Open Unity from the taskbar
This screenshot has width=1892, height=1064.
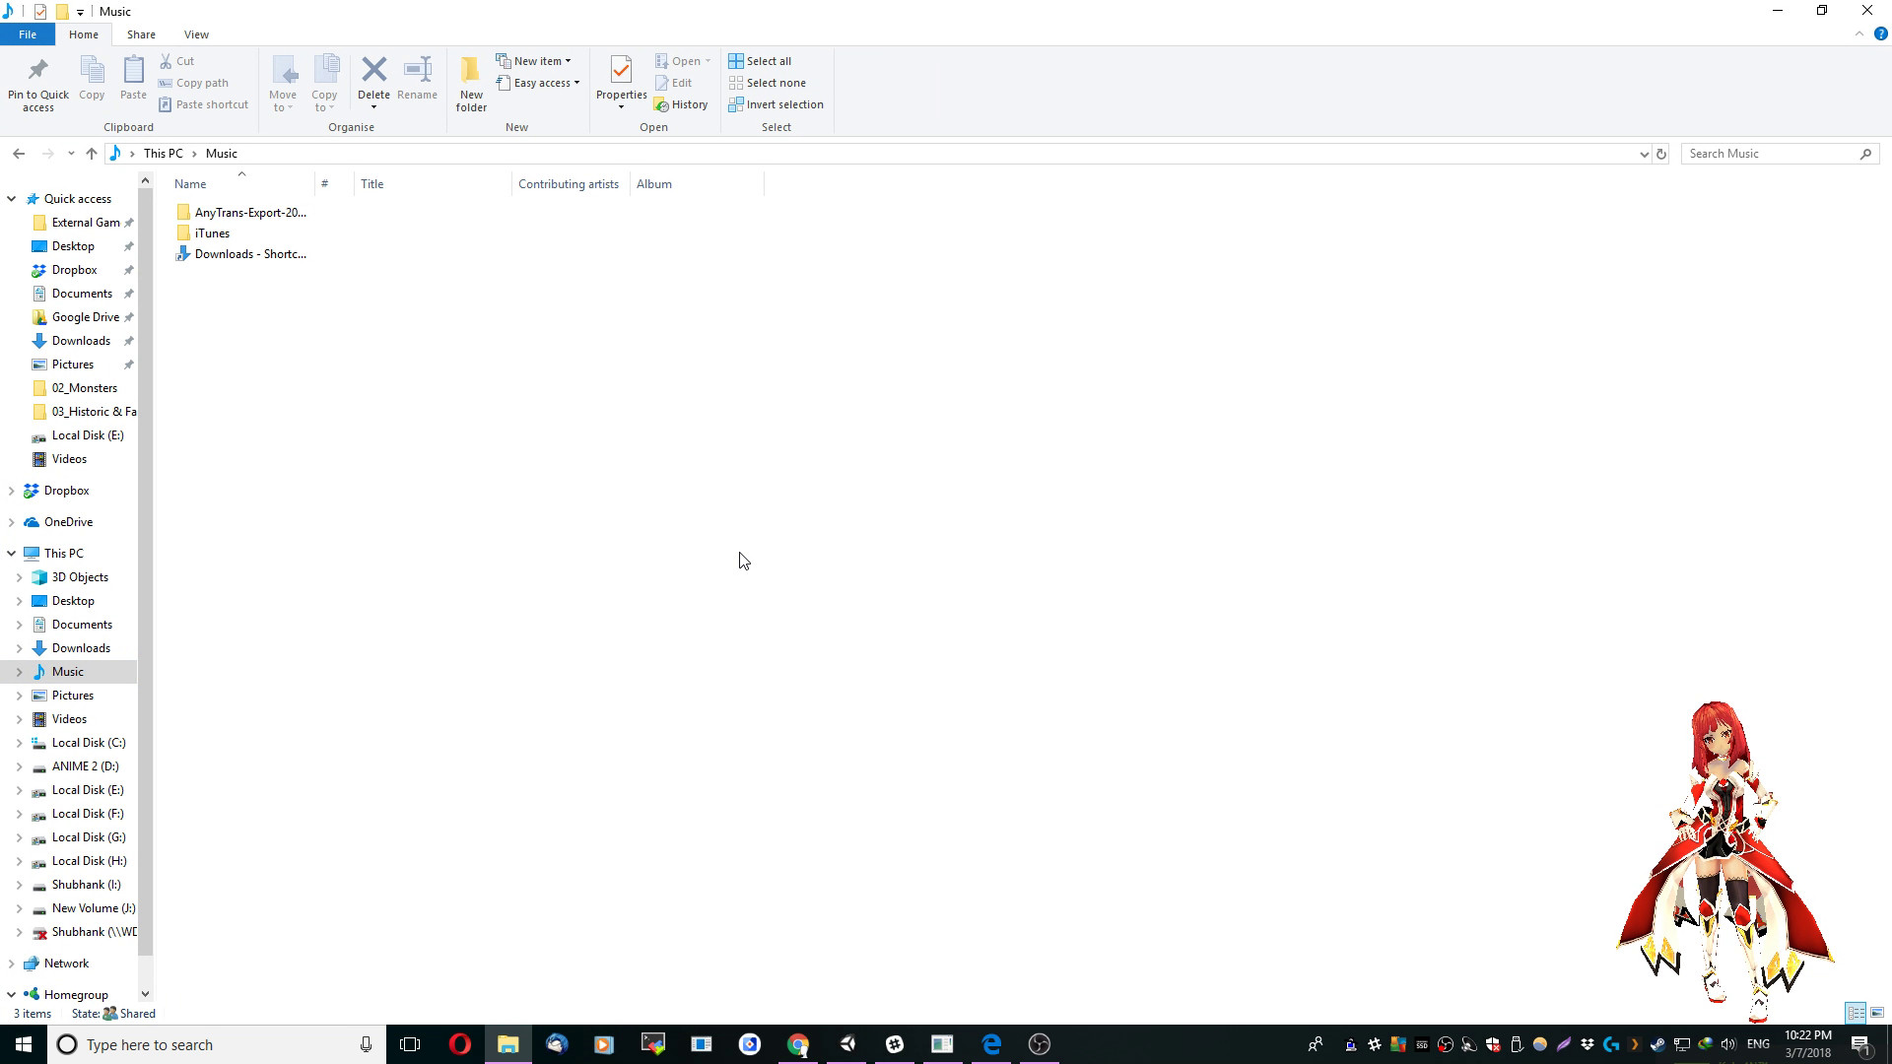845,1044
